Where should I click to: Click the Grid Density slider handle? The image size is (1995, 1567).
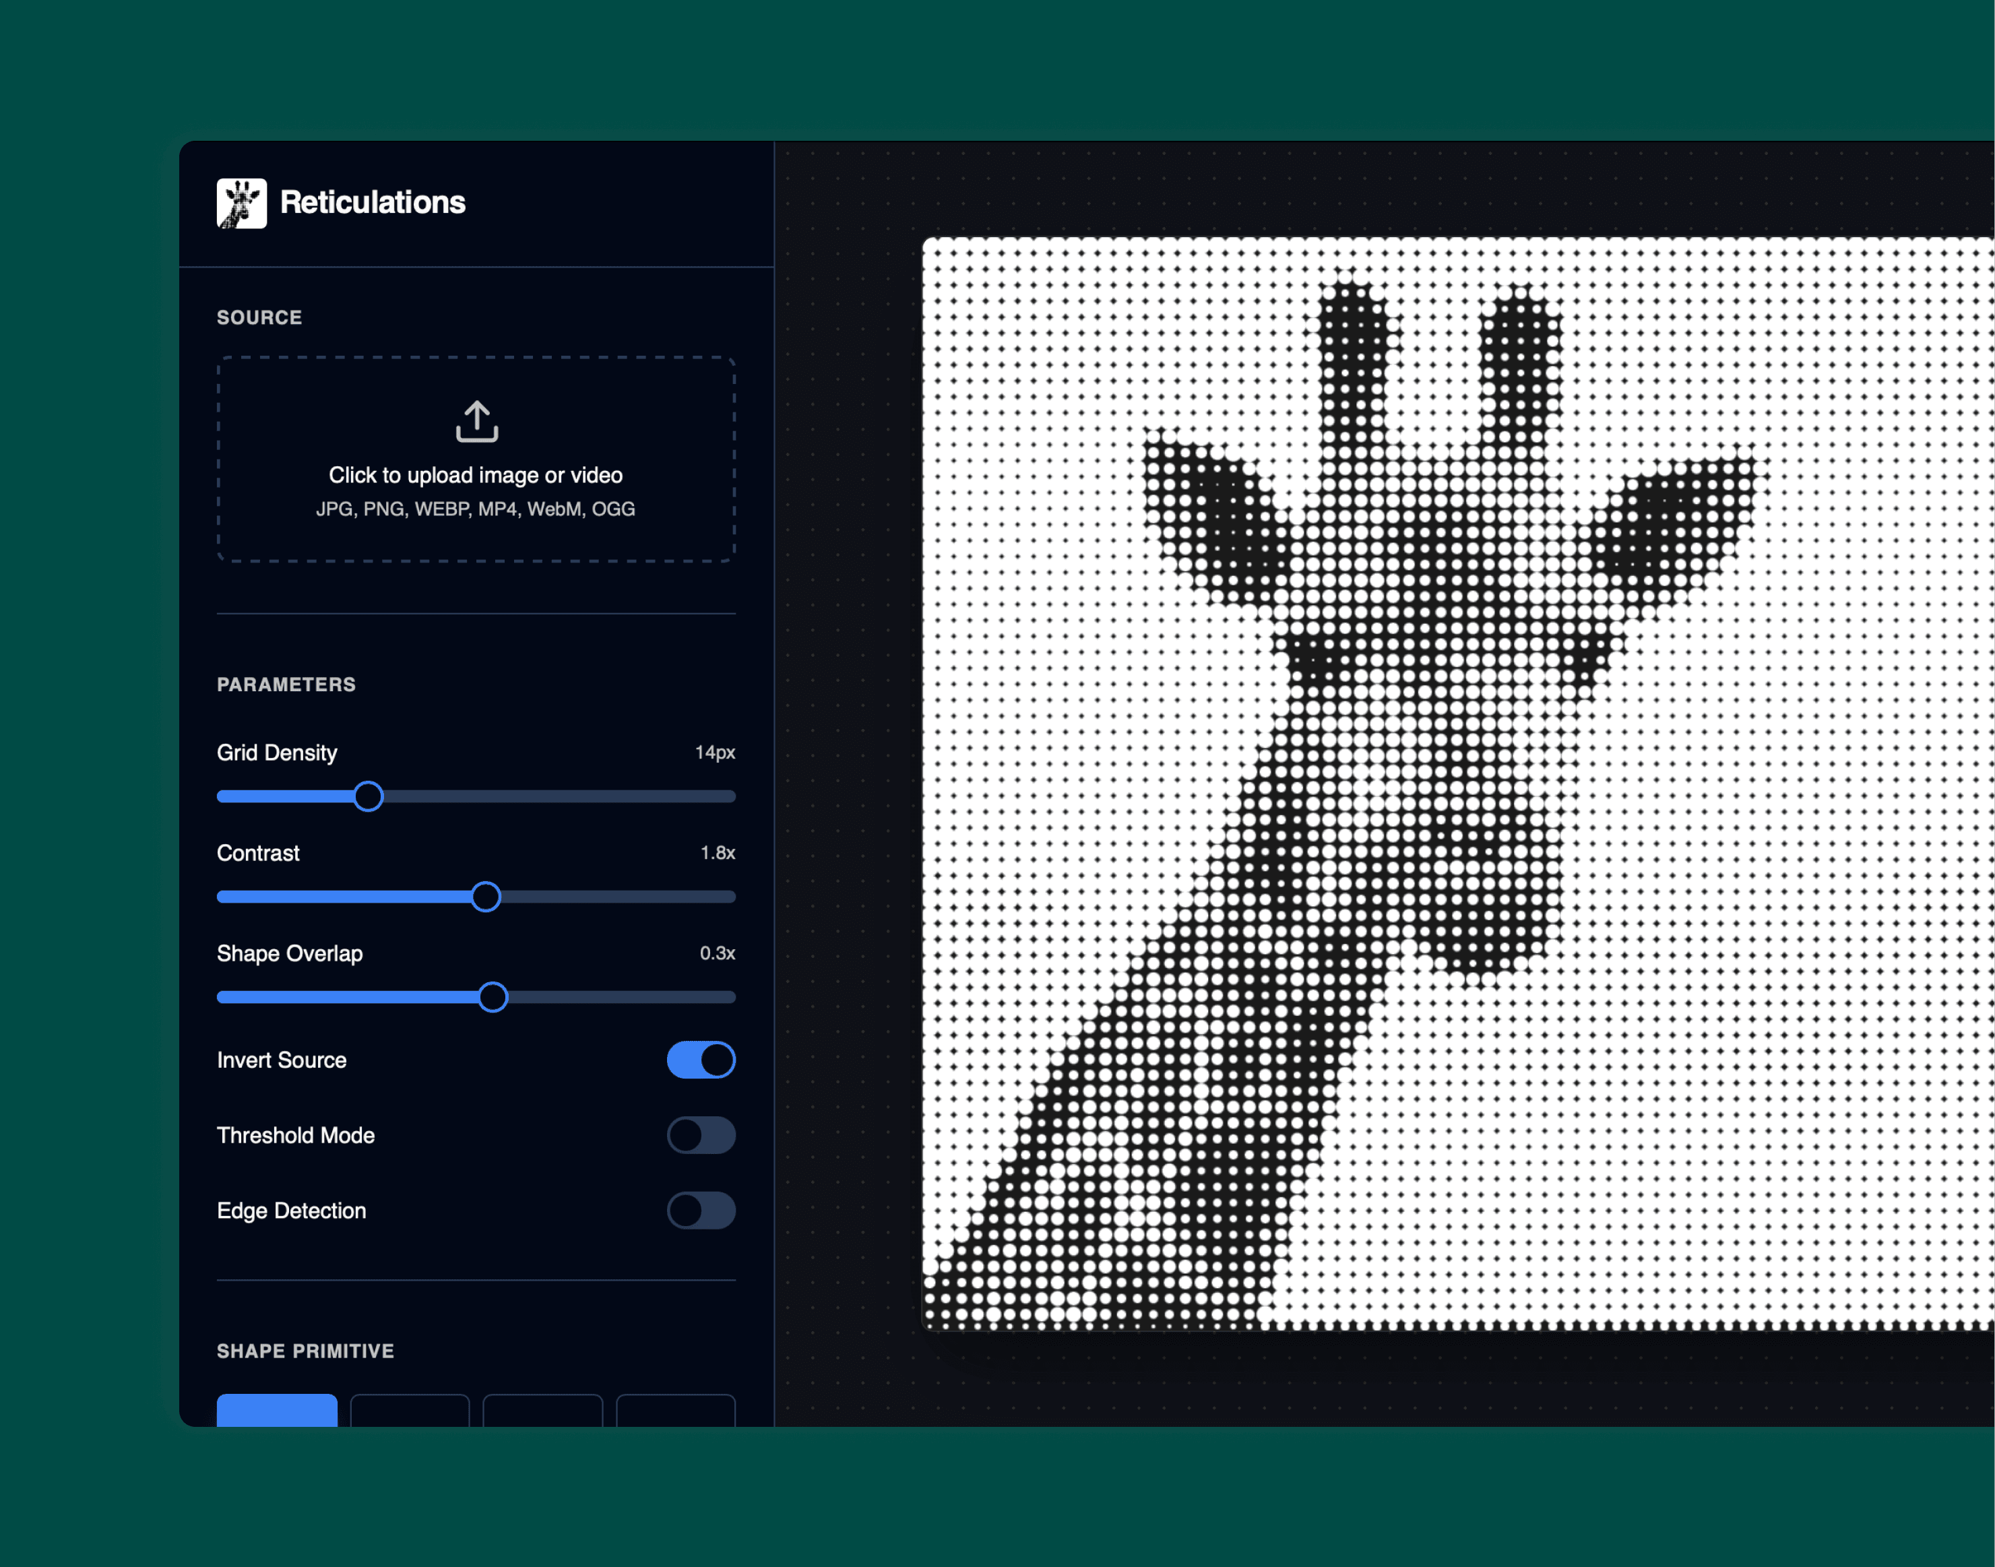click(x=368, y=796)
